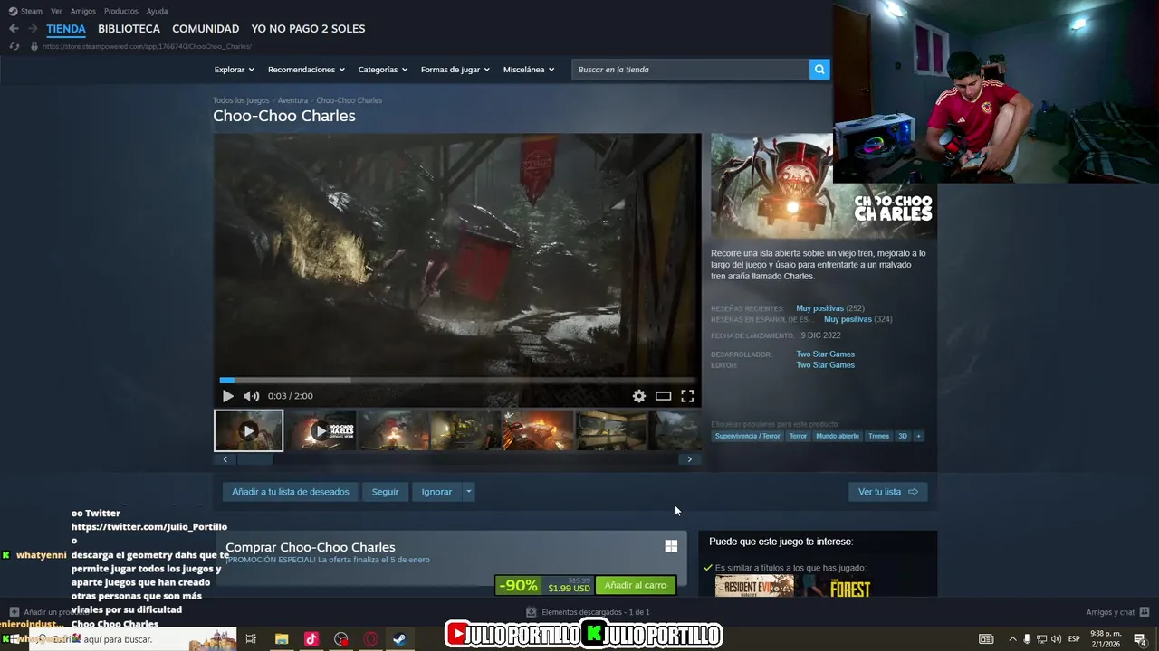Select the Supervivencia / Terror tag
This screenshot has height=651, width=1159.
point(747,436)
